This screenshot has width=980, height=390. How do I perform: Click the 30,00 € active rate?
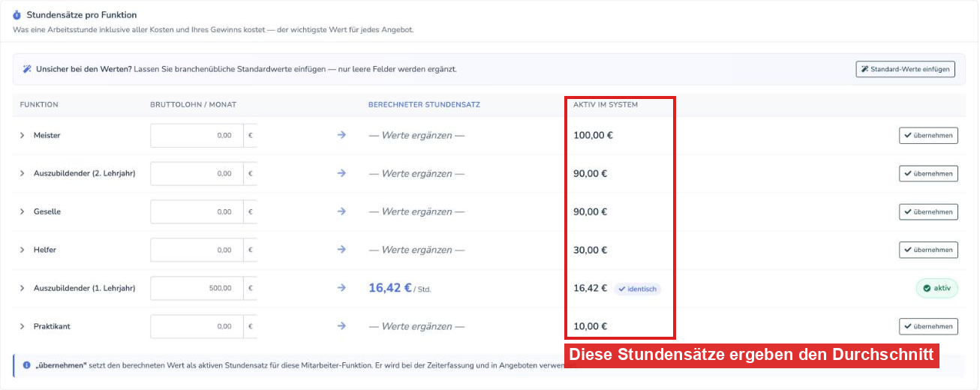(x=591, y=250)
